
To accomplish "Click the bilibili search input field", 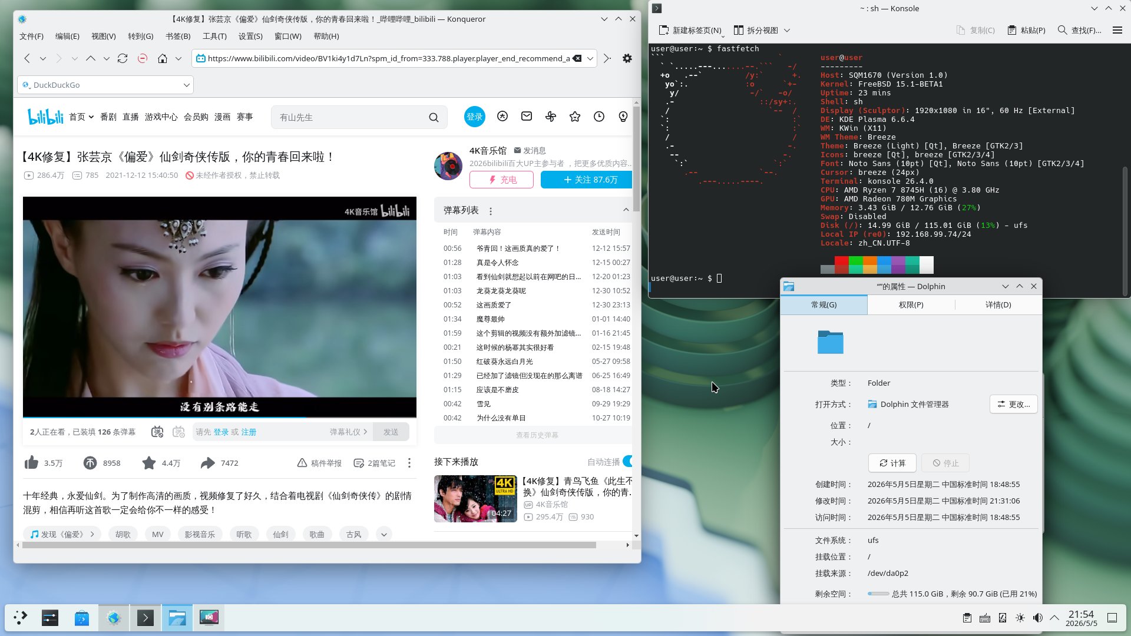I will click(351, 117).
